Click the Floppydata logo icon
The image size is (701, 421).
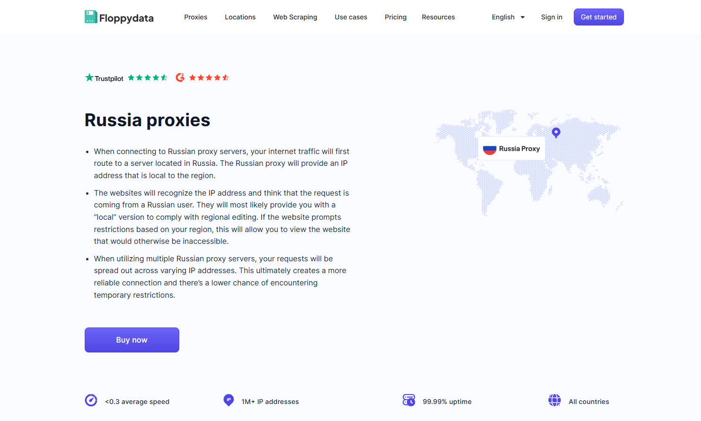(x=90, y=17)
